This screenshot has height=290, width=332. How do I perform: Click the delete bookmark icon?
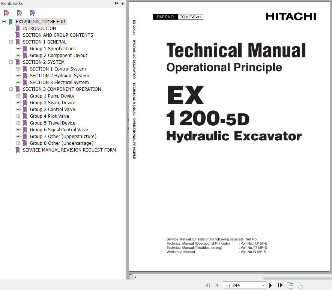pos(6,14)
